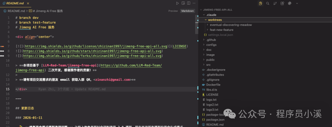Click the editor vertical scrollbar thumb
332x127 pixels.
tap(196, 24)
